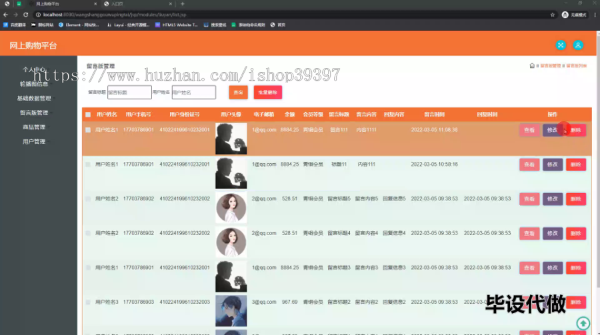Image resolution: width=600 pixels, height=335 pixels.
Task: Expand 用户管理 sidebar menu
Action: 34,141
